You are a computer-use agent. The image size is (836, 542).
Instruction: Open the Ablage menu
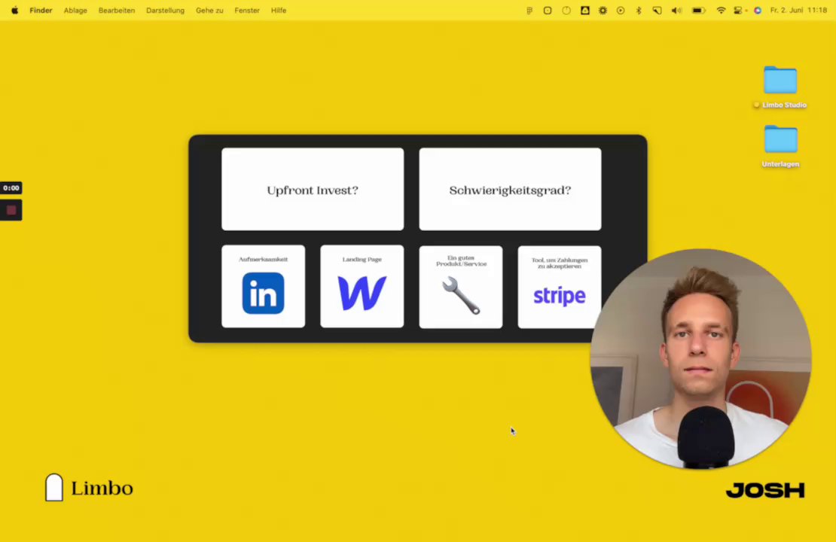click(x=75, y=10)
